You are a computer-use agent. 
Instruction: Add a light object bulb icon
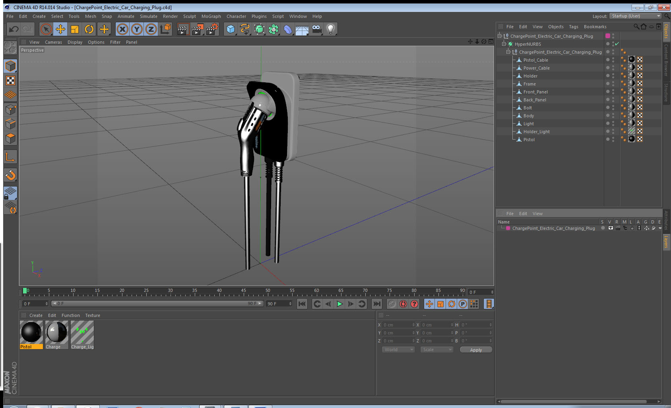pos(331,29)
